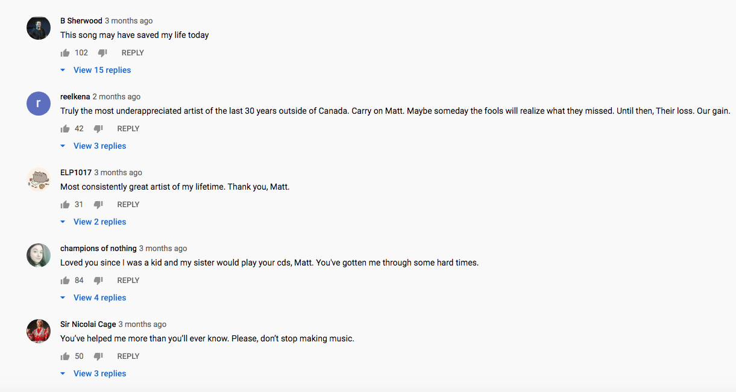Expand View 3 replies under reelkena
This screenshot has width=736, height=392.
coord(93,146)
